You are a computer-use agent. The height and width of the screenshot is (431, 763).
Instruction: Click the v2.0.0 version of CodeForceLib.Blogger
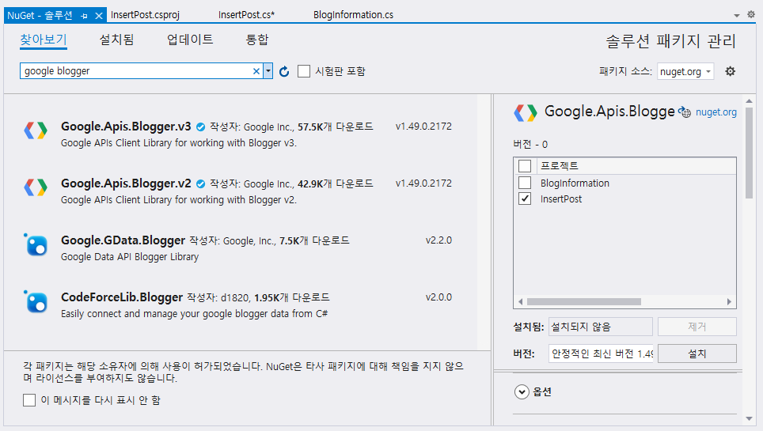coord(438,297)
